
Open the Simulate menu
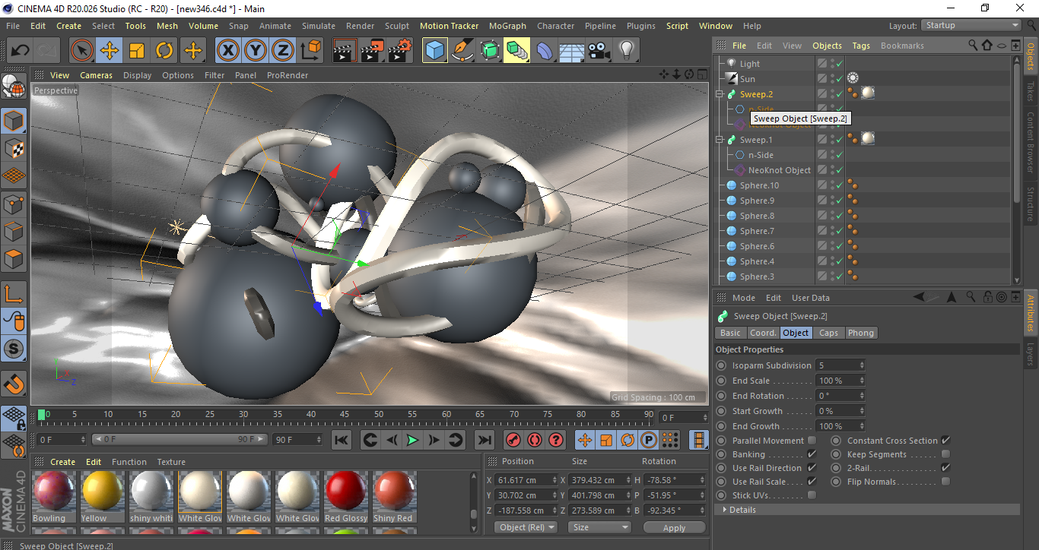click(318, 26)
